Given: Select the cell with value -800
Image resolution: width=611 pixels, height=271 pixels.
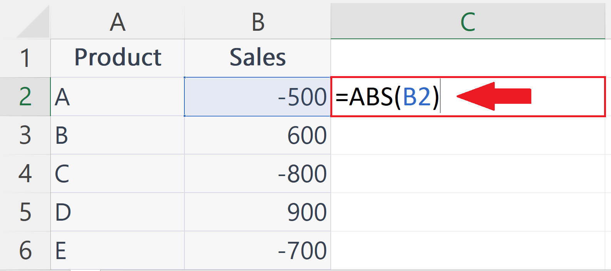Looking at the screenshot, I should pyautogui.click(x=258, y=173).
